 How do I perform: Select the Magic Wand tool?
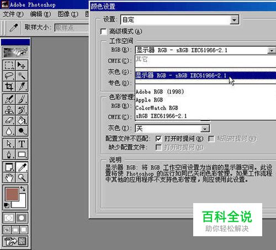click(x=22, y=76)
